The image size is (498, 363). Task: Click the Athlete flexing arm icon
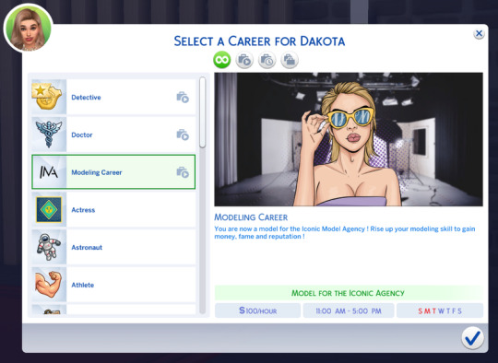[49, 285]
